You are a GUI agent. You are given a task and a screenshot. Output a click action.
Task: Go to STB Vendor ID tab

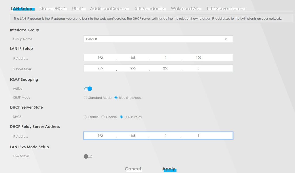point(149,9)
